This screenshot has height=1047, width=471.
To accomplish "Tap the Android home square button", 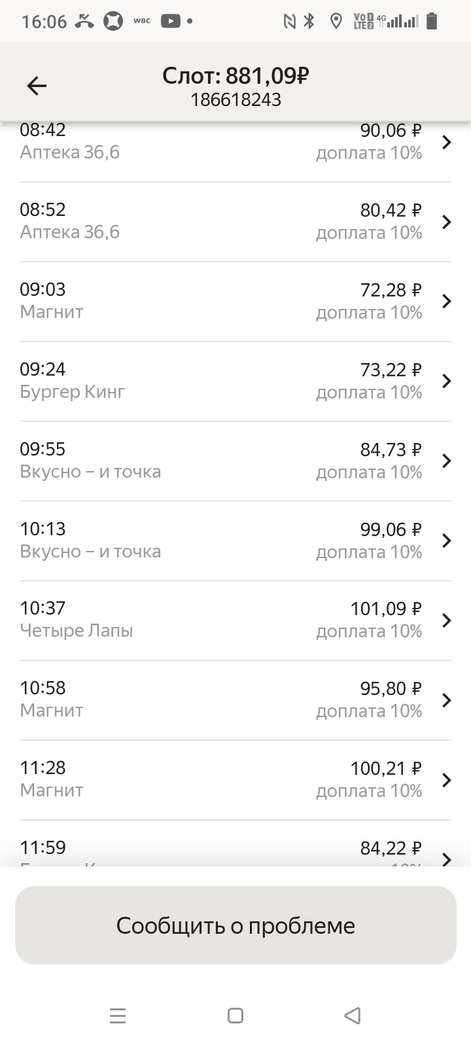I will 235,1016.
